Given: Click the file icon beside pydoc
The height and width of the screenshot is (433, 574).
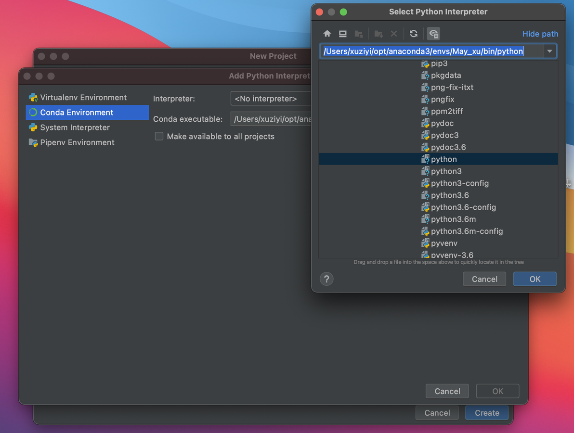Looking at the screenshot, I should pos(425,123).
